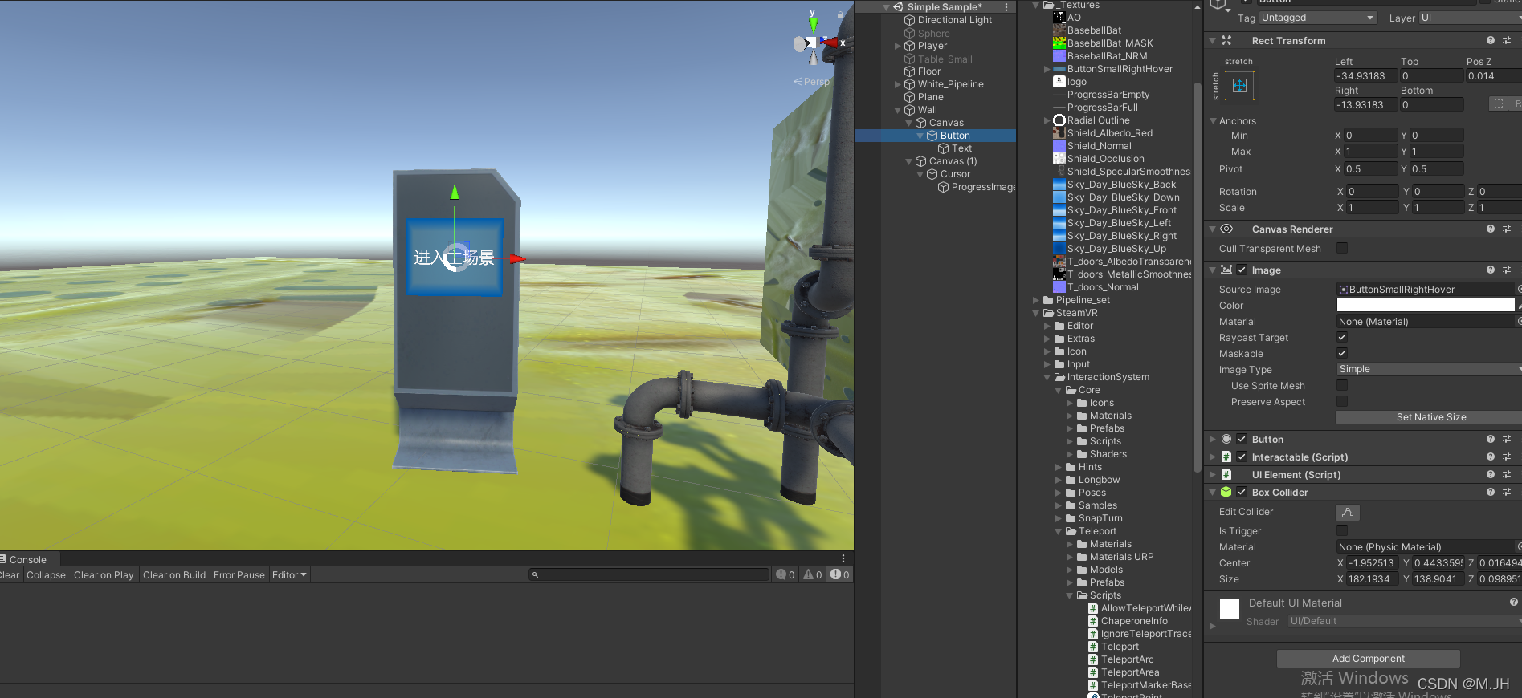Open Interactable script preset settings icon
1522x698 pixels.
click(1507, 457)
